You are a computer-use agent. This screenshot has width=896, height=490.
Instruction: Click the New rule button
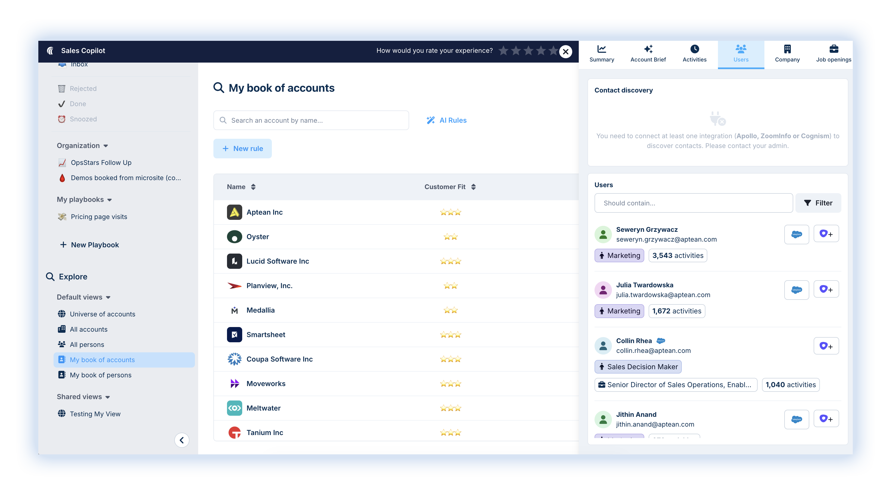click(x=242, y=149)
